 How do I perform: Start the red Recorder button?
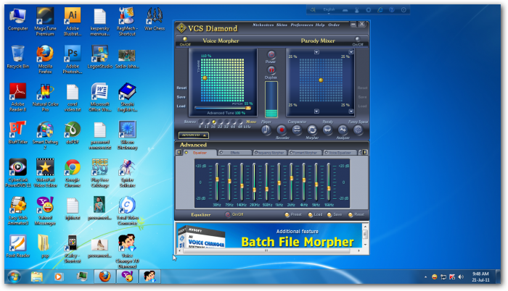[x=282, y=130]
